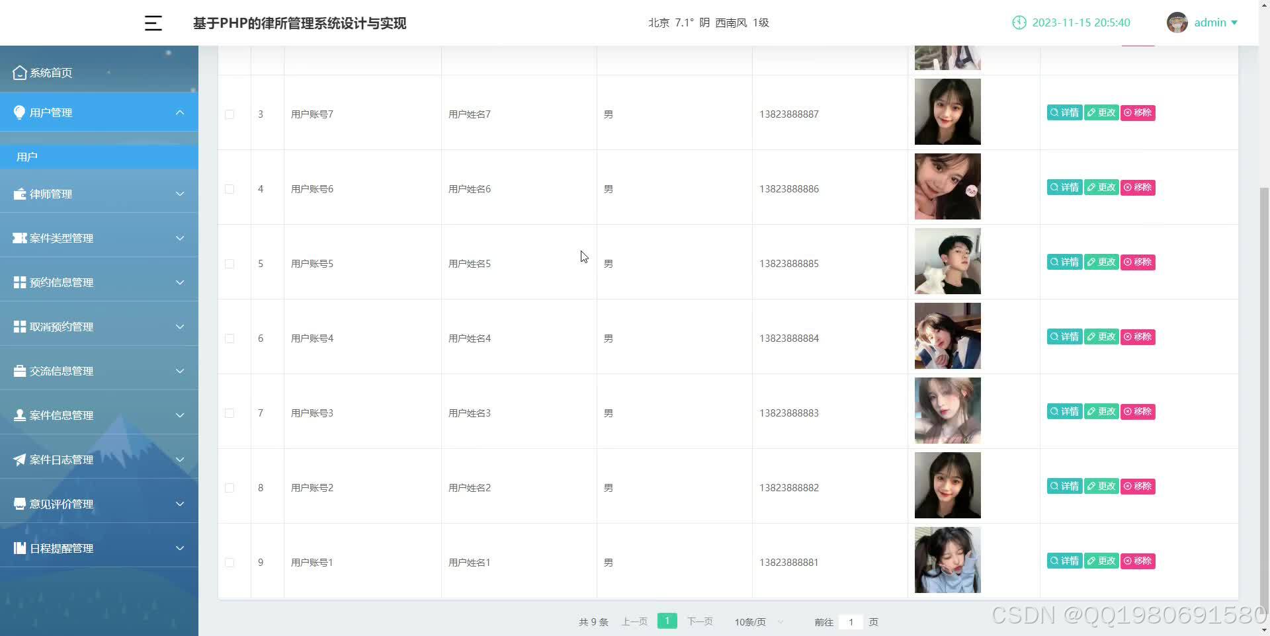Viewport: 1270px width, 636px height.
Task: Click 更改 for 用户账号2
Action: 1101,486
